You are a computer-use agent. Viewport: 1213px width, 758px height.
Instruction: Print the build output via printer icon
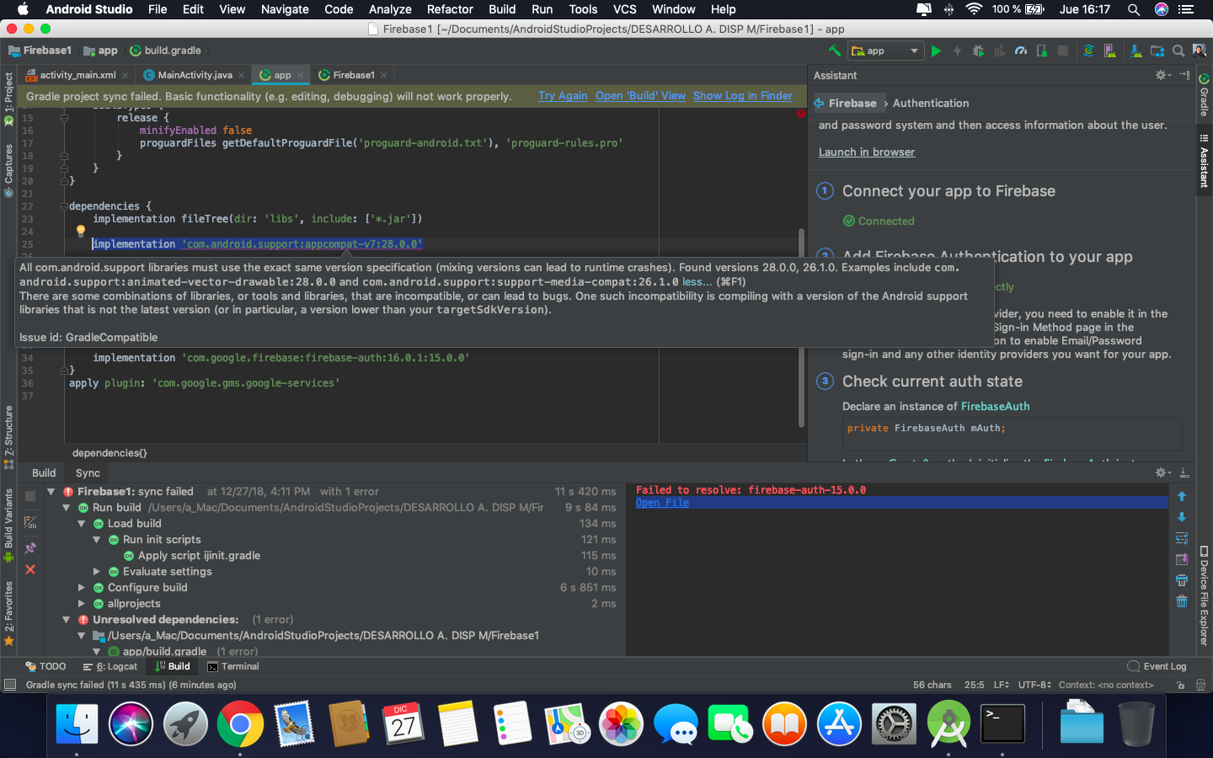point(1182,580)
